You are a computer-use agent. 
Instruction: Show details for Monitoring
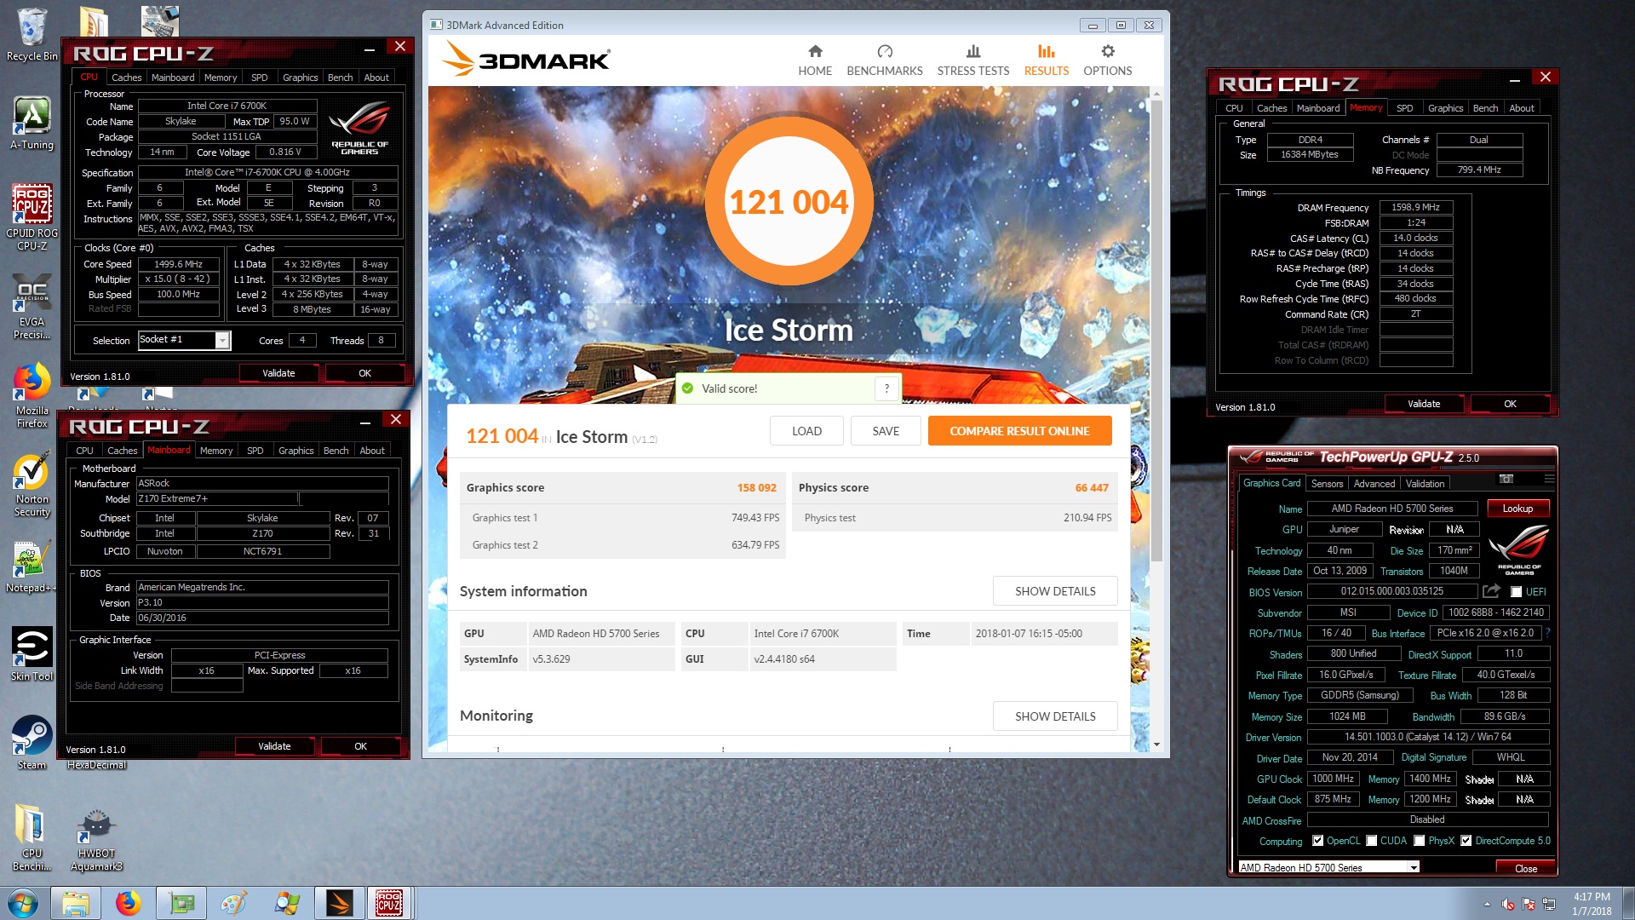(1055, 716)
